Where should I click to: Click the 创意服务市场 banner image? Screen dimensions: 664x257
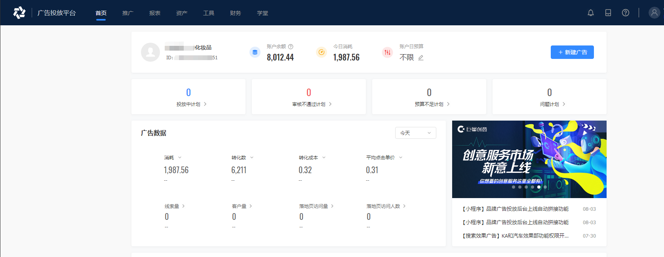529,159
